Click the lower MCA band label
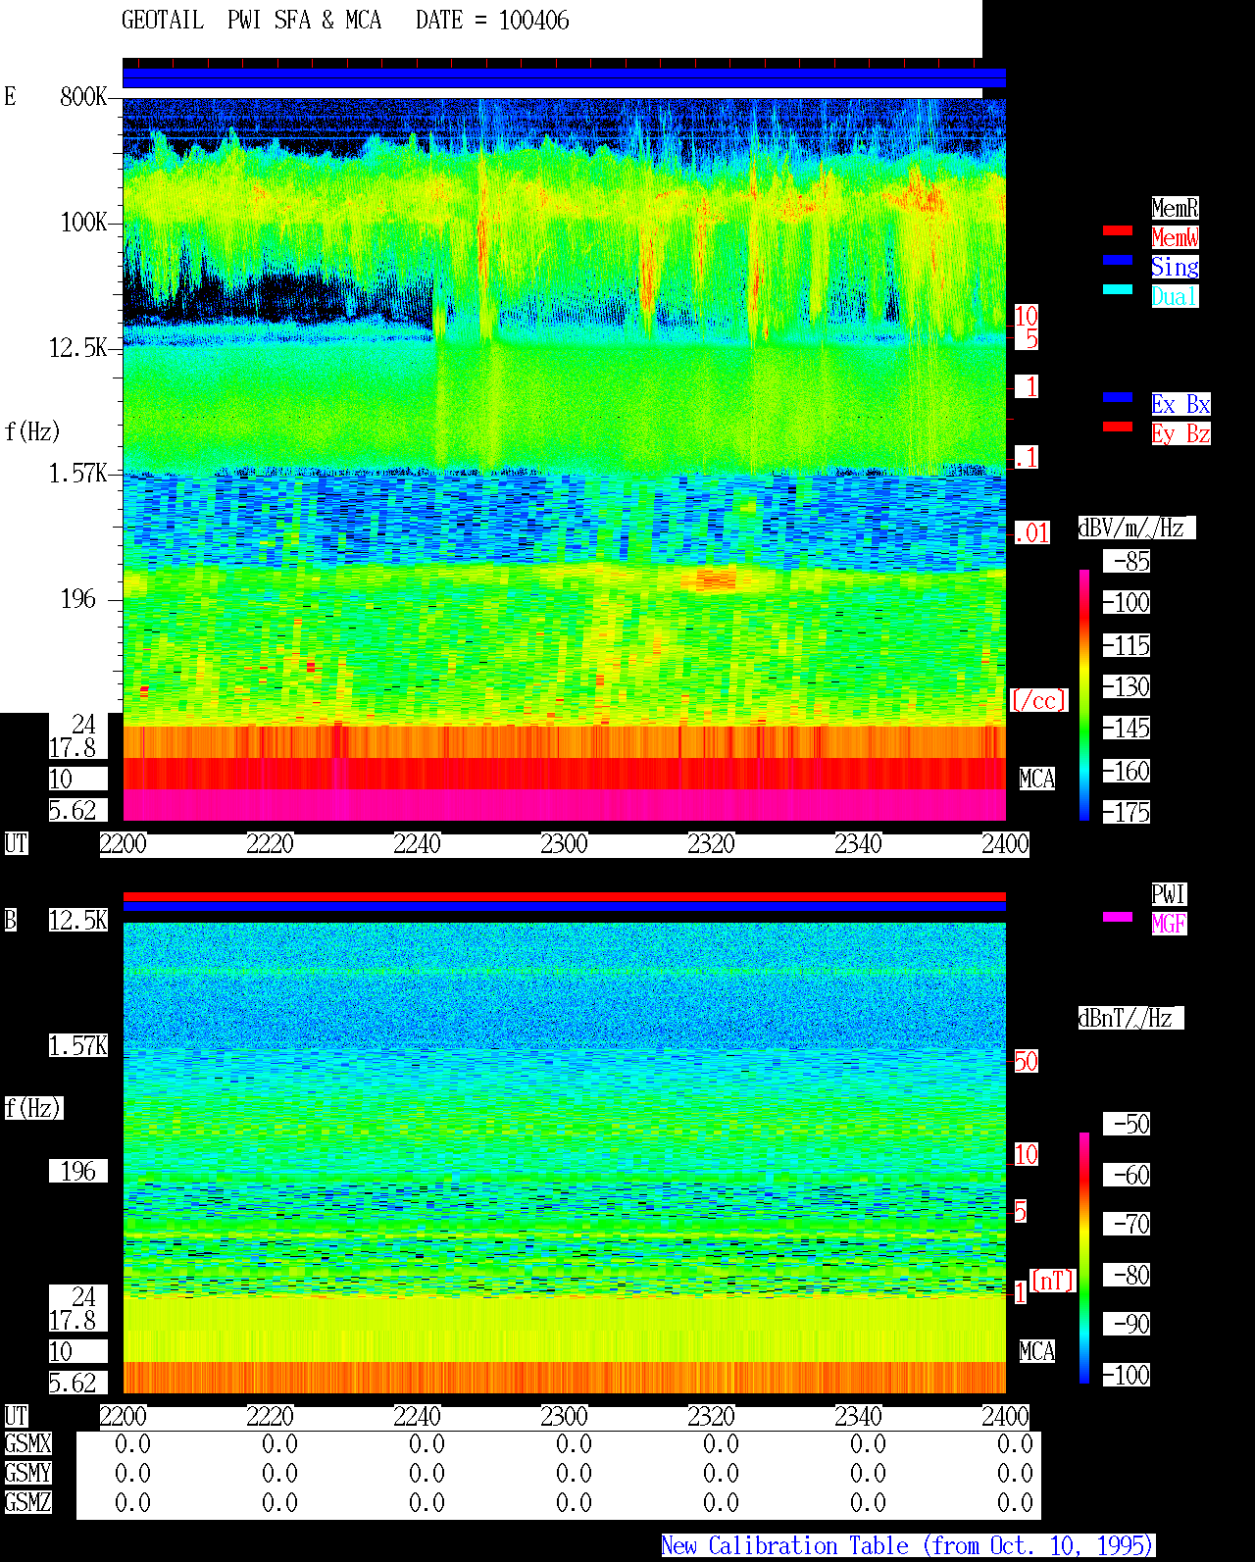 point(1037,1352)
